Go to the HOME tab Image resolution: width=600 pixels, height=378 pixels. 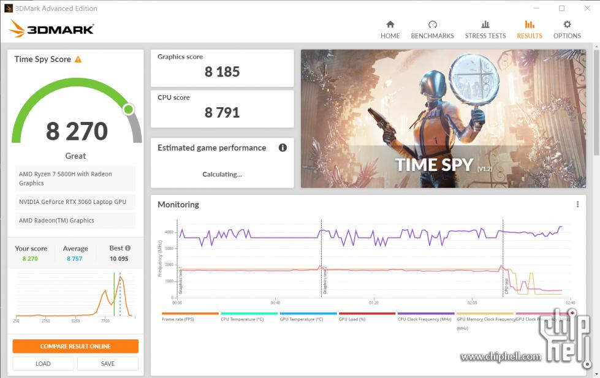click(390, 30)
